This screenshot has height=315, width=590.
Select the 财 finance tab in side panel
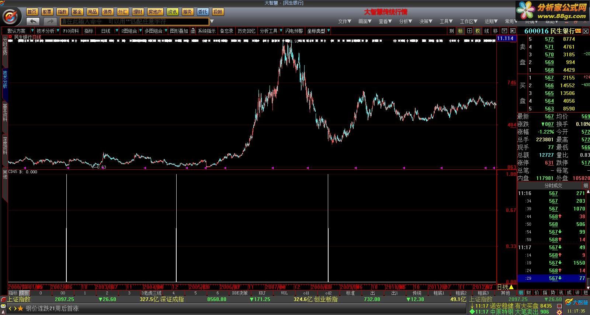coord(529,293)
